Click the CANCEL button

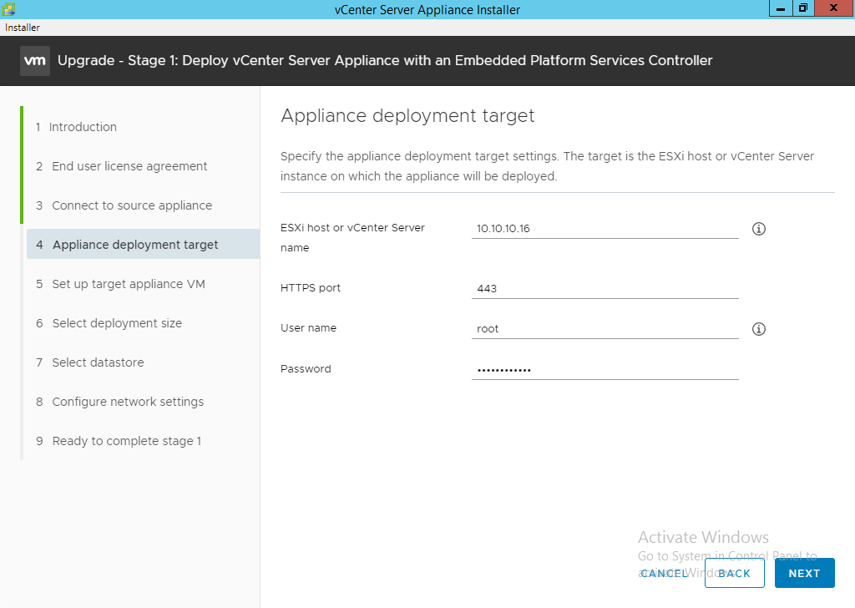pyautogui.click(x=664, y=573)
